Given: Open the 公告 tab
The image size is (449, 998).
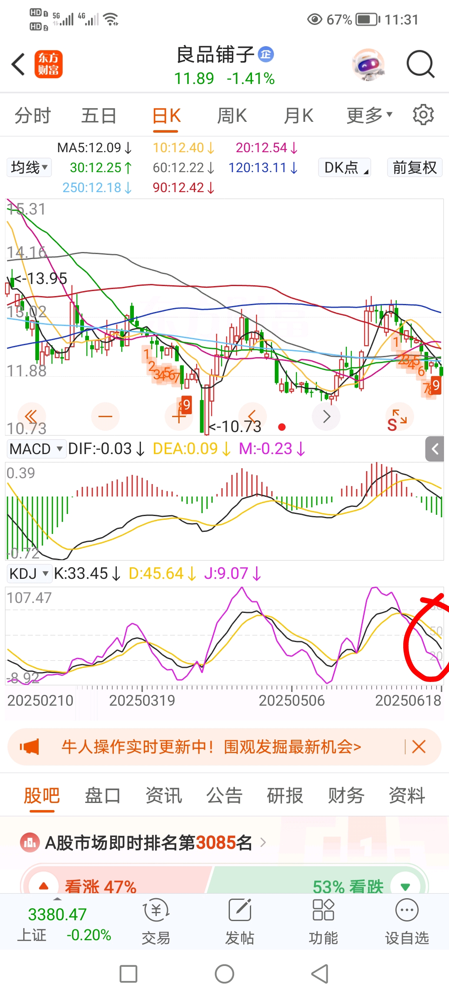Looking at the screenshot, I should (x=224, y=795).
